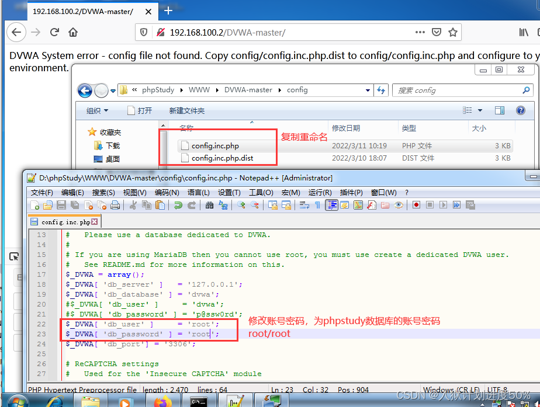Screen dimensions: 540x407
Task: Click Save icon in Notepad++ toolbar
Action: coord(61,205)
